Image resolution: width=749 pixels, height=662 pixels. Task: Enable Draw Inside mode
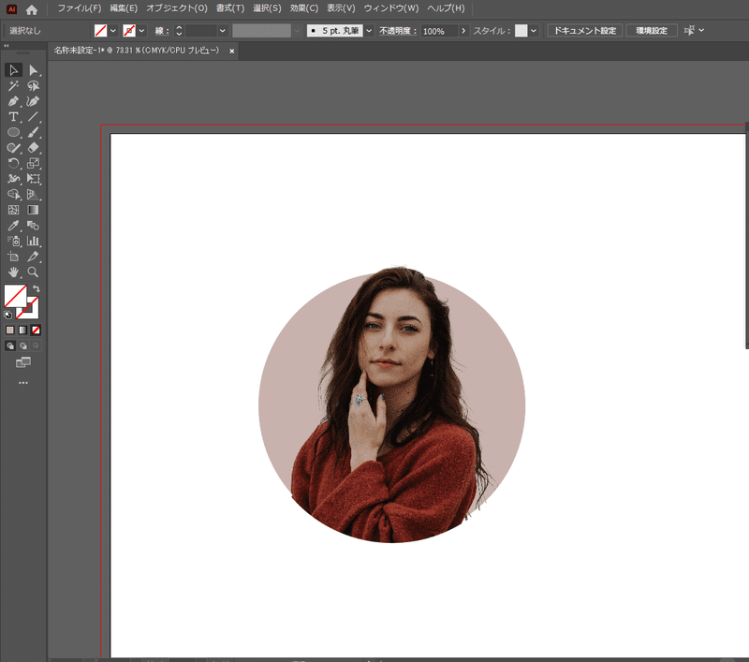coord(36,346)
